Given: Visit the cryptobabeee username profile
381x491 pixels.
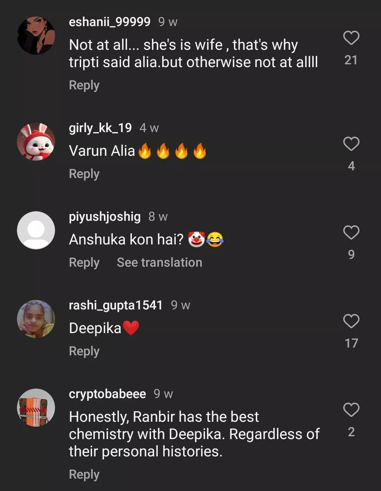Looking at the screenshot, I should click(x=107, y=394).
